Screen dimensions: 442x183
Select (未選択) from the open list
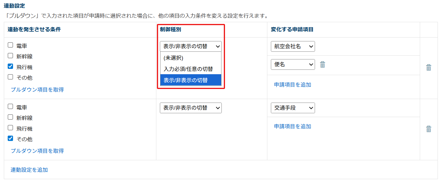coord(191,58)
